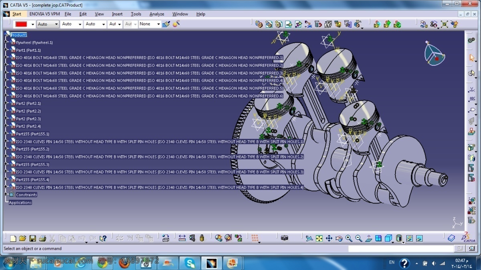
Task: Expand the Part1 (Part1.1) node
Action: coord(6,50)
